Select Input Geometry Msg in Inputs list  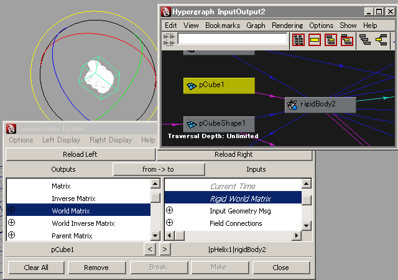point(233,211)
